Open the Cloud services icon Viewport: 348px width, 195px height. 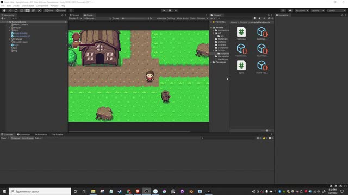tap(290, 11)
